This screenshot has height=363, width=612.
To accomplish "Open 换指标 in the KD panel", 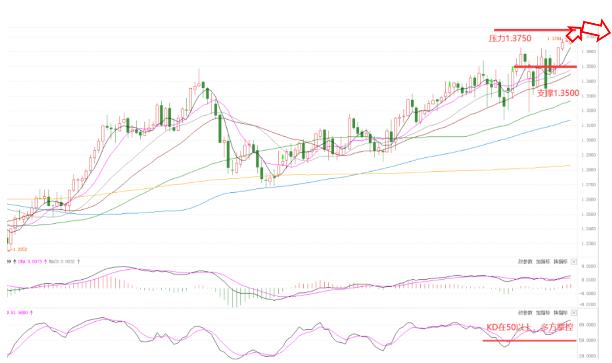I will point(560,313).
